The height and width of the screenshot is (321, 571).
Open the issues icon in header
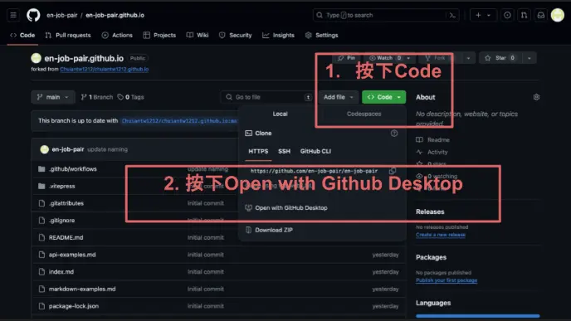(507, 15)
